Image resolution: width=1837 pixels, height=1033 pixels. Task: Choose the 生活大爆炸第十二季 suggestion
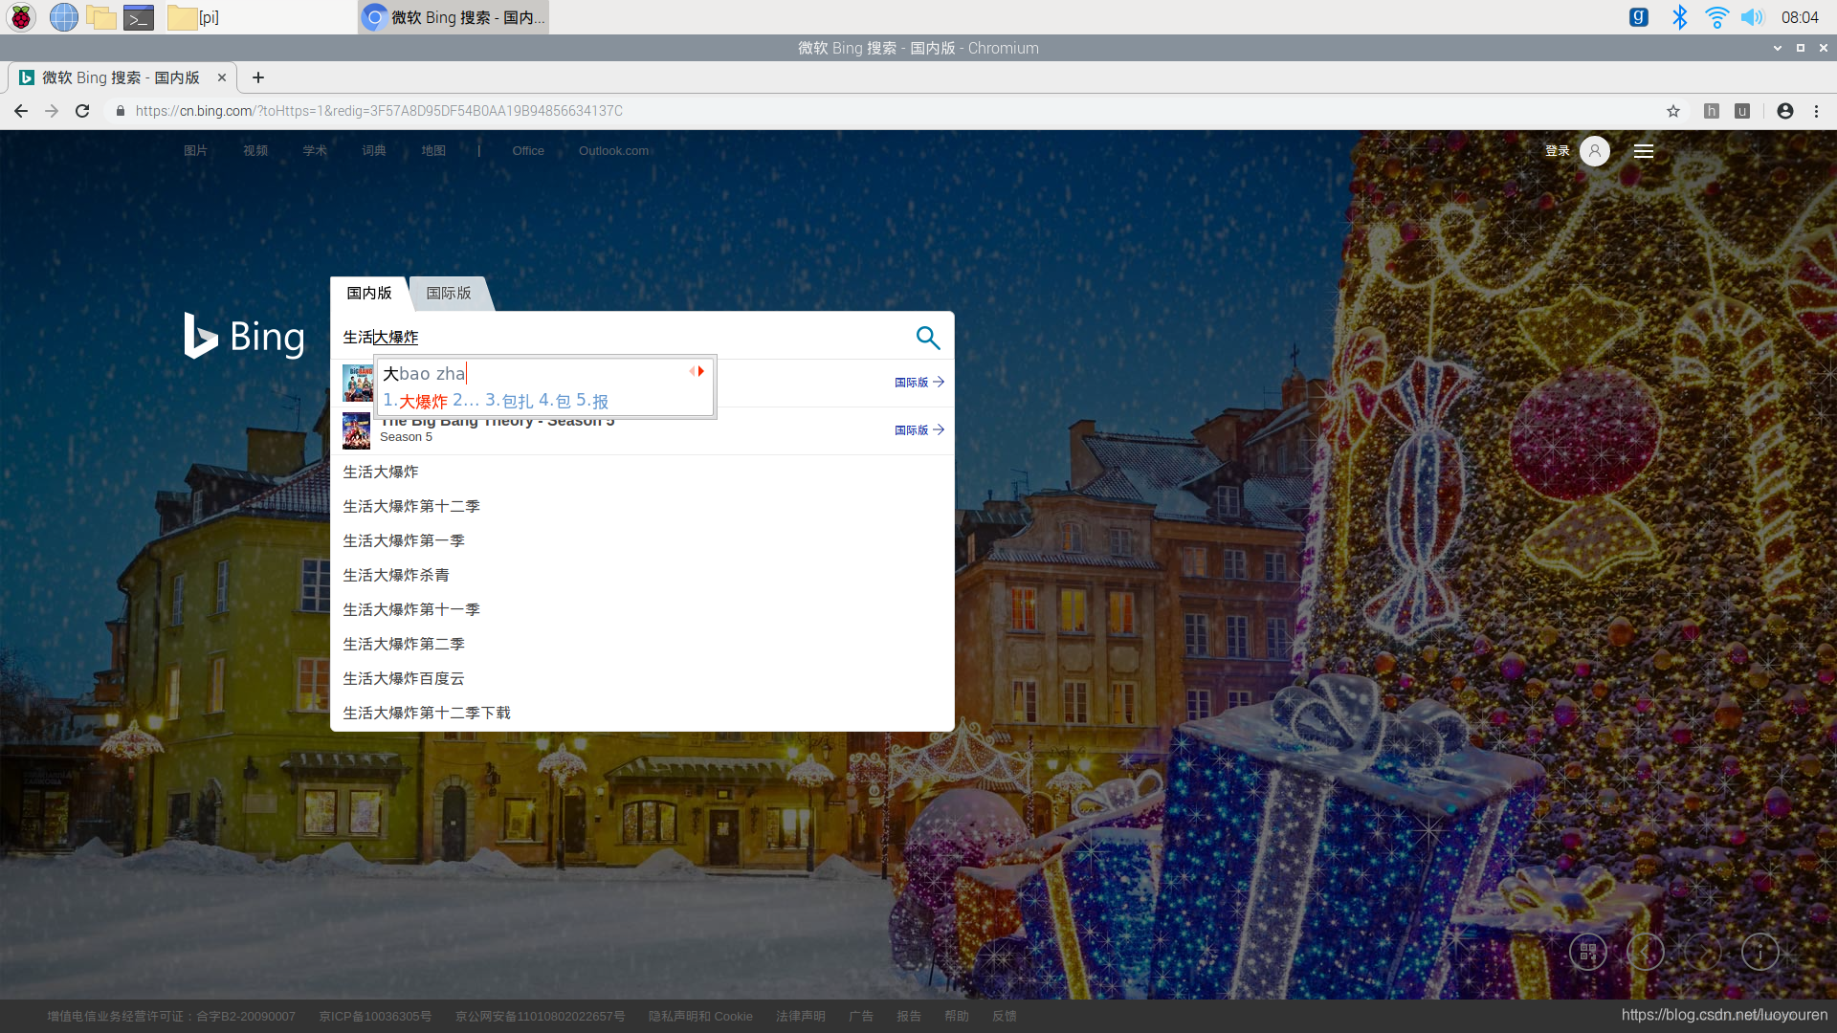(x=411, y=506)
